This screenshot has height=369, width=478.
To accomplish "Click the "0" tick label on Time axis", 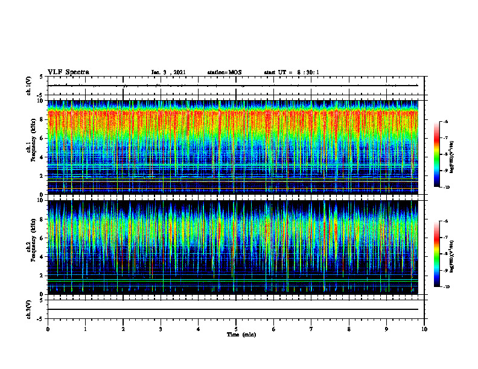I will coord(48,329).
